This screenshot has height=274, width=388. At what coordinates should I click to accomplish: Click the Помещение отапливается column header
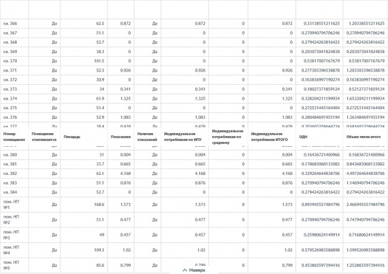pyautogui.click(x=44, y=137)
